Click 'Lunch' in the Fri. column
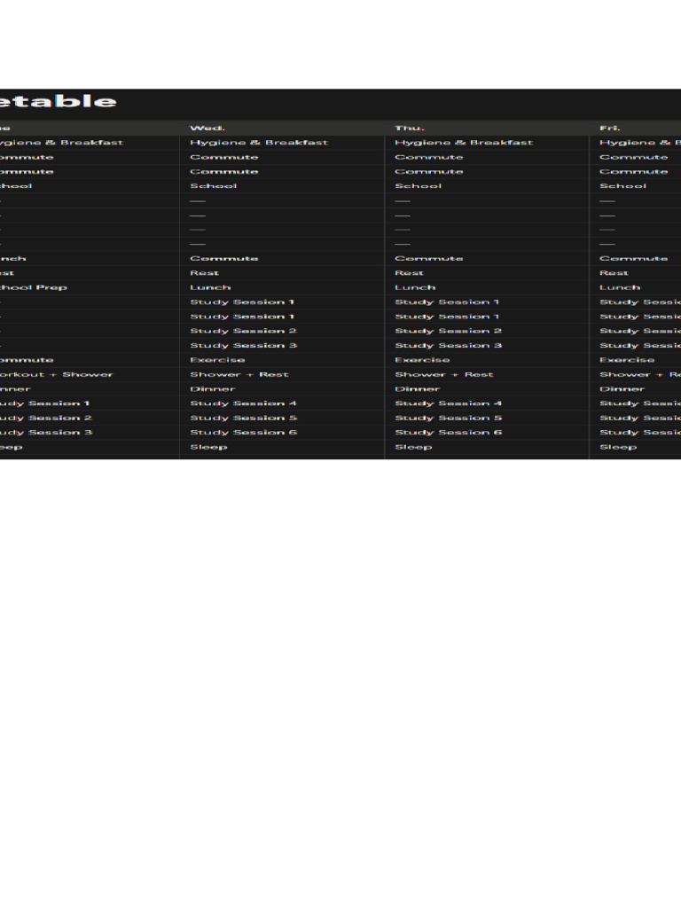The image size is (681, 908). pyautogui.click(x=620, y=287)
